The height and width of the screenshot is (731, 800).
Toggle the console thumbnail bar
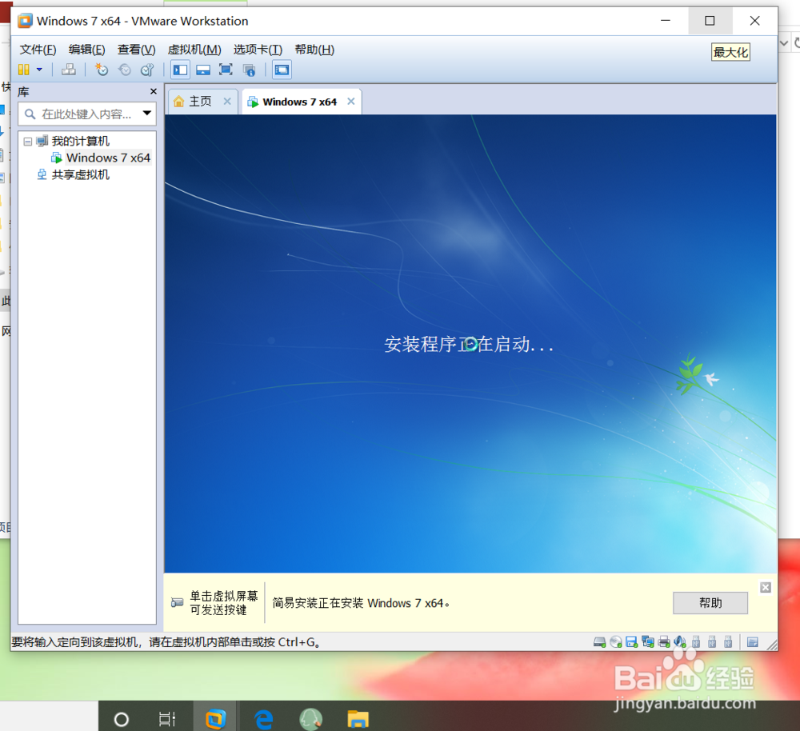pos(202,70)
